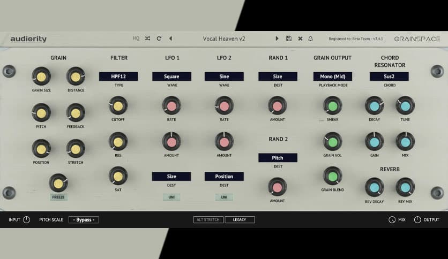Click the LFO 1 Amount knob
Screen dimensions: 448x259
[171, 142]
